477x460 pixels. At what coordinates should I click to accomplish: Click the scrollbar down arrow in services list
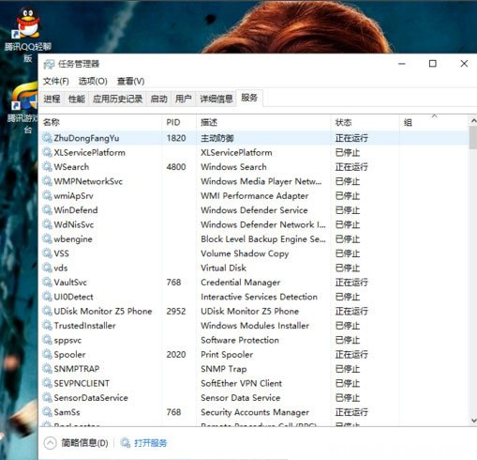tap(473, 421)
